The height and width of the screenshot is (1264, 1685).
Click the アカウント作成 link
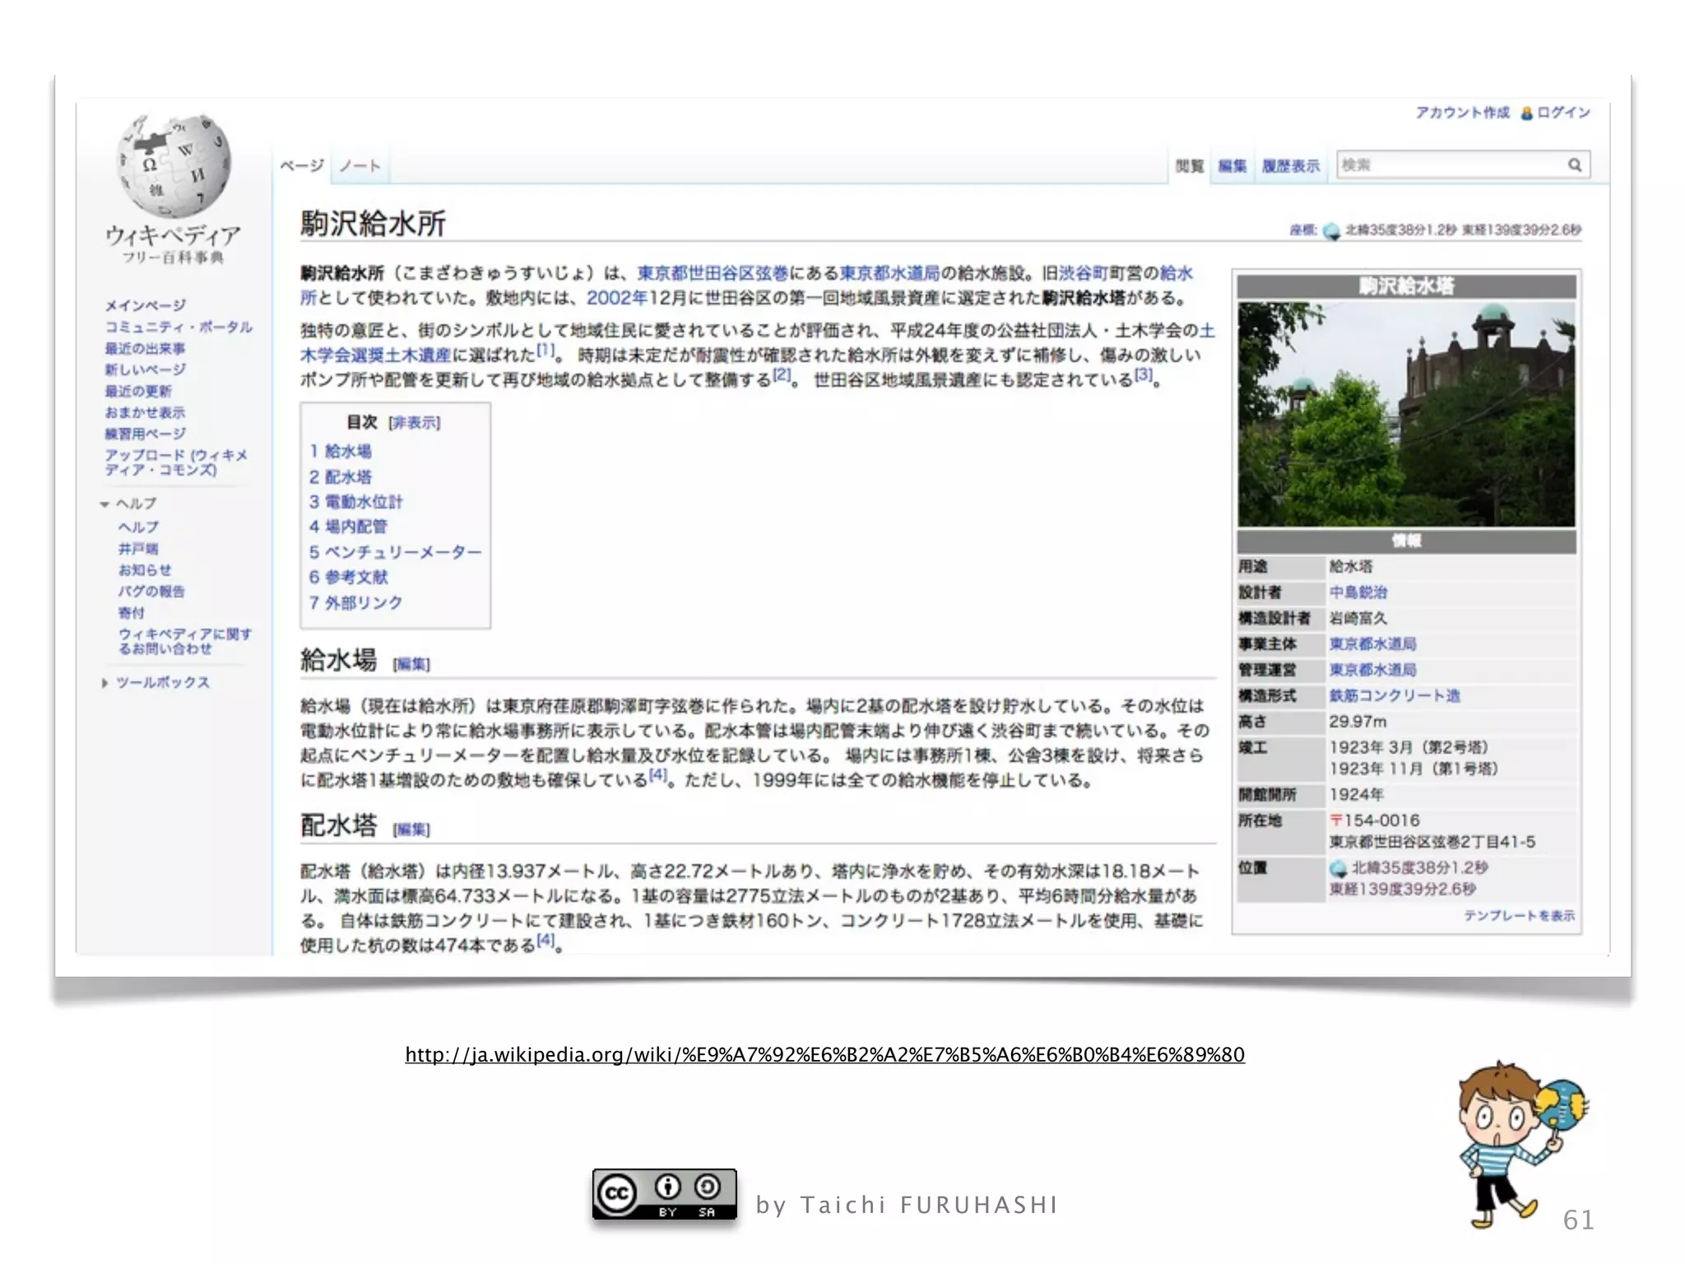[1462, 113]
